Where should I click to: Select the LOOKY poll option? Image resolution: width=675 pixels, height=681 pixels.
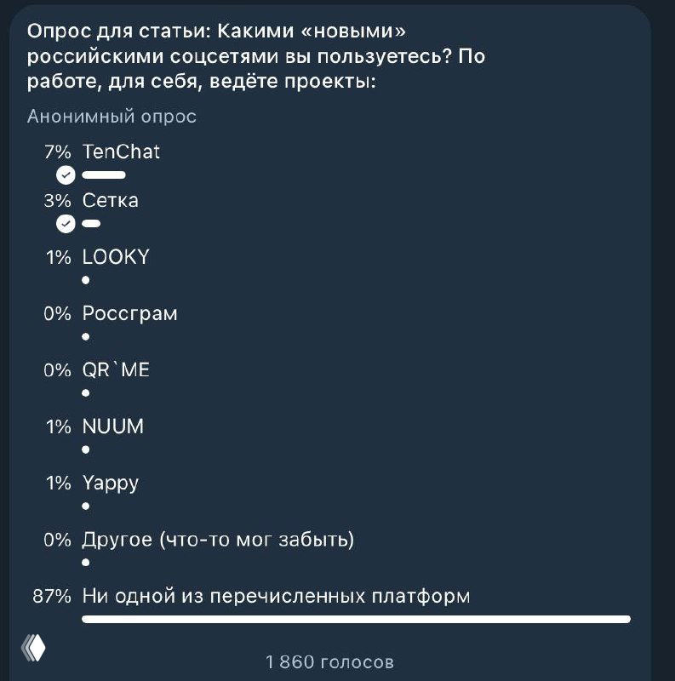coord(114,256)
